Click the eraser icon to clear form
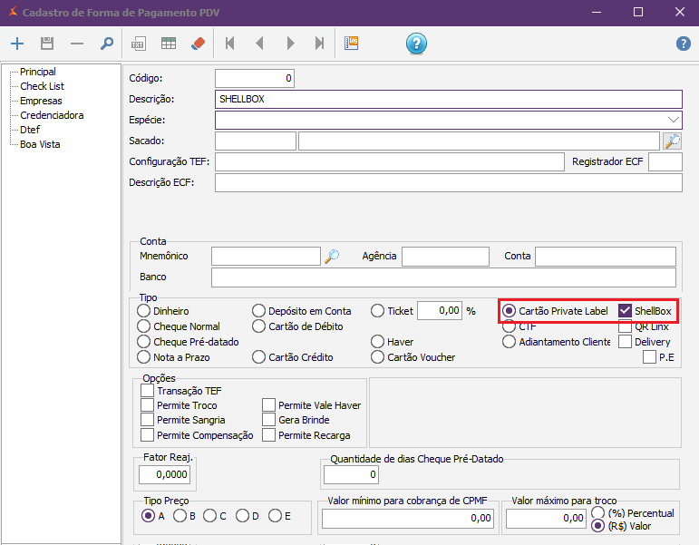The height and width of the screenshot is (545, 699). coord(198,43)
